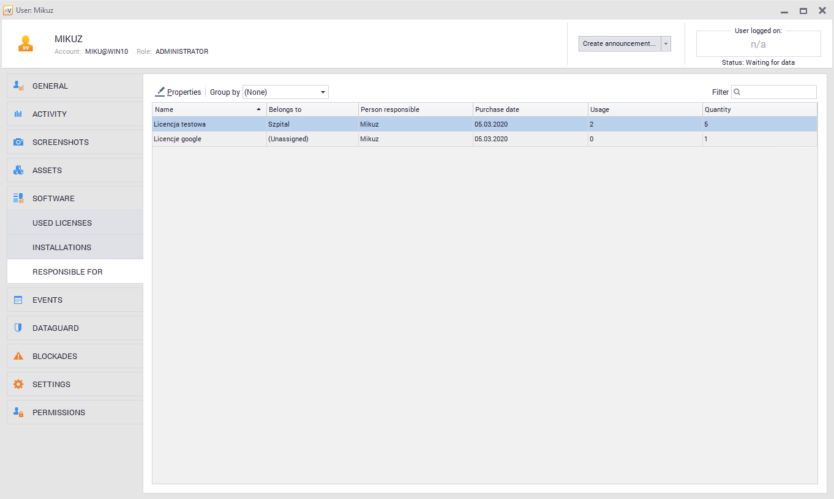Screen dimensions: 834x499
Task: Collapse the Software section
Action: point(53,199)
